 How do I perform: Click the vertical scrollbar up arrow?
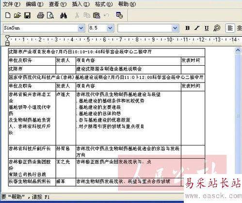pos(238,50)
